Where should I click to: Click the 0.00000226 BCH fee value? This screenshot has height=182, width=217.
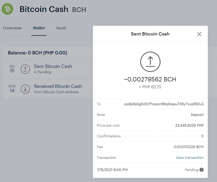[189, 147]
